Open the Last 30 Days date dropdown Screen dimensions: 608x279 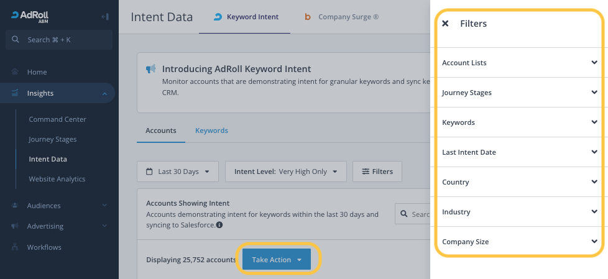178,172
